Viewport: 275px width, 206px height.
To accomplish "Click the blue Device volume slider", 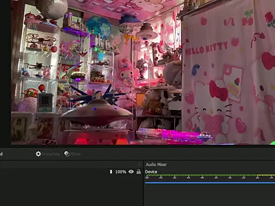I will [210, 183].
